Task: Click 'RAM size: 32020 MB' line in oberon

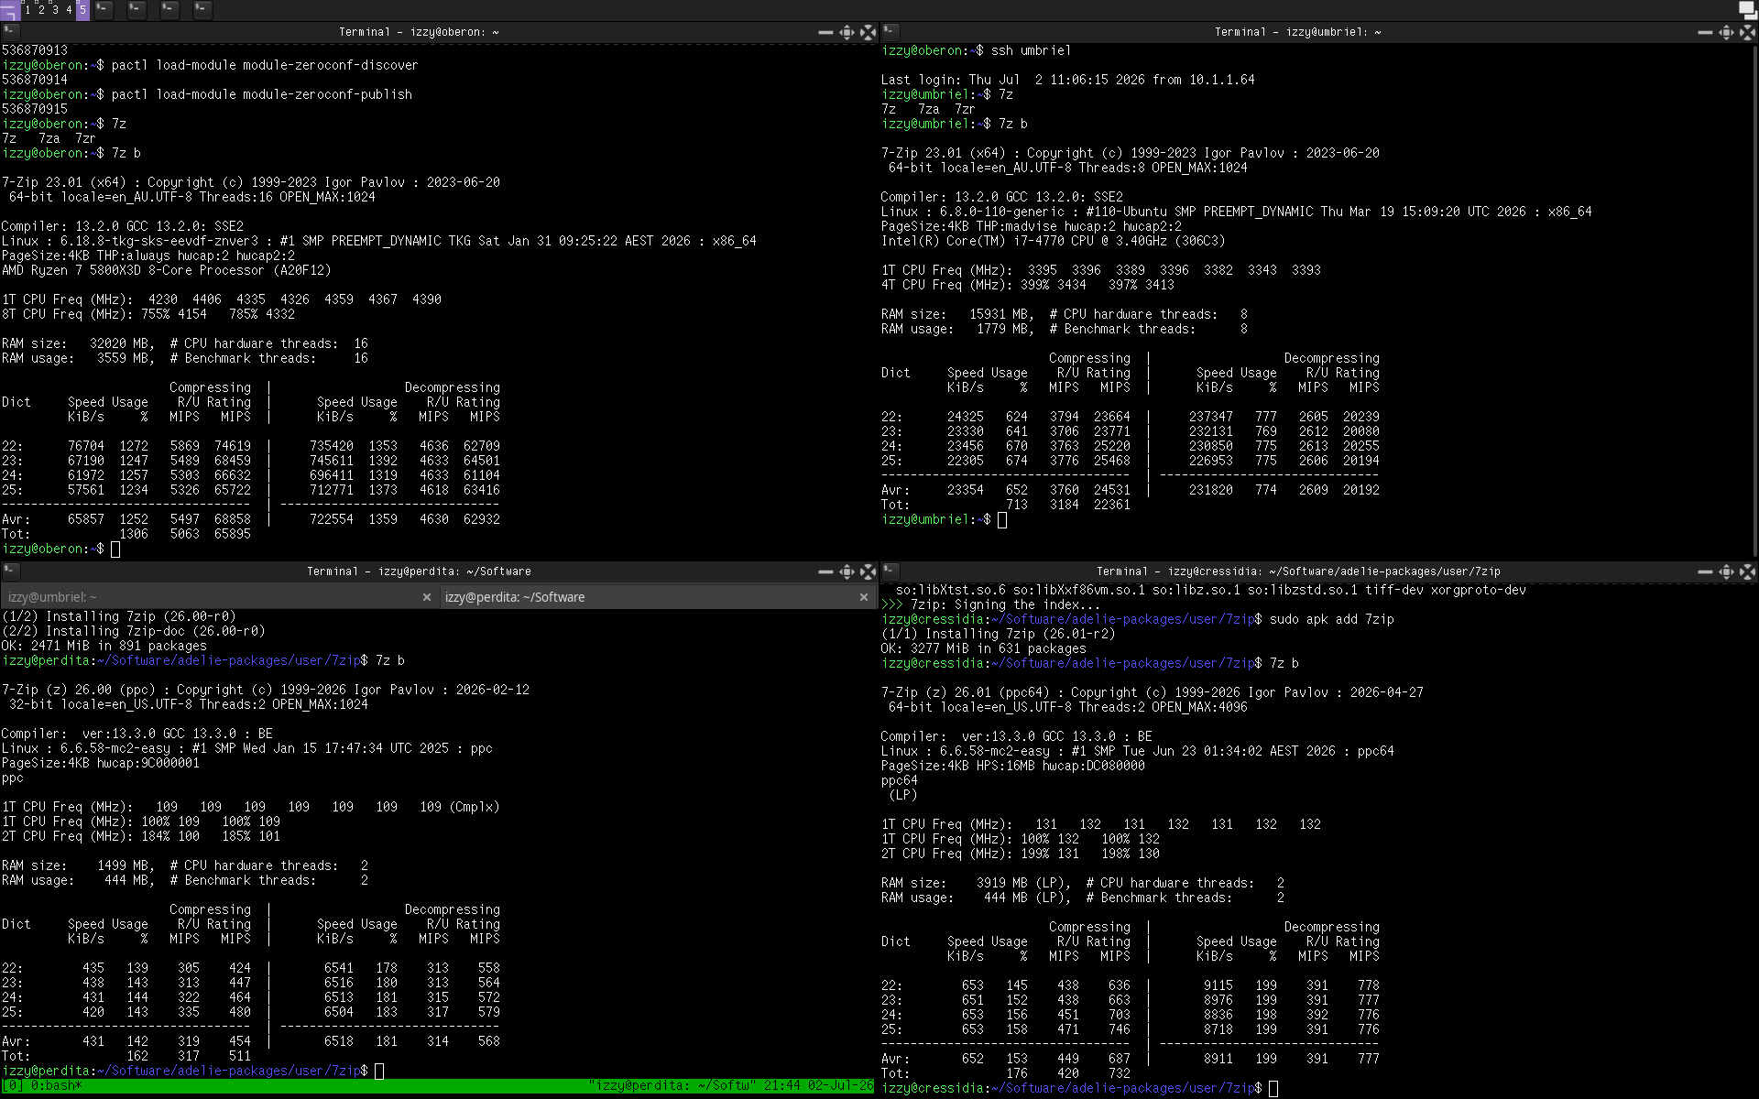Action: tap(185, 343)
